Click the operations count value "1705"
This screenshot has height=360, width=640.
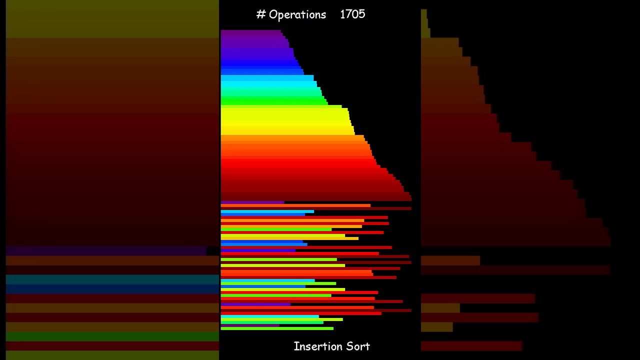tap(352, 14)
